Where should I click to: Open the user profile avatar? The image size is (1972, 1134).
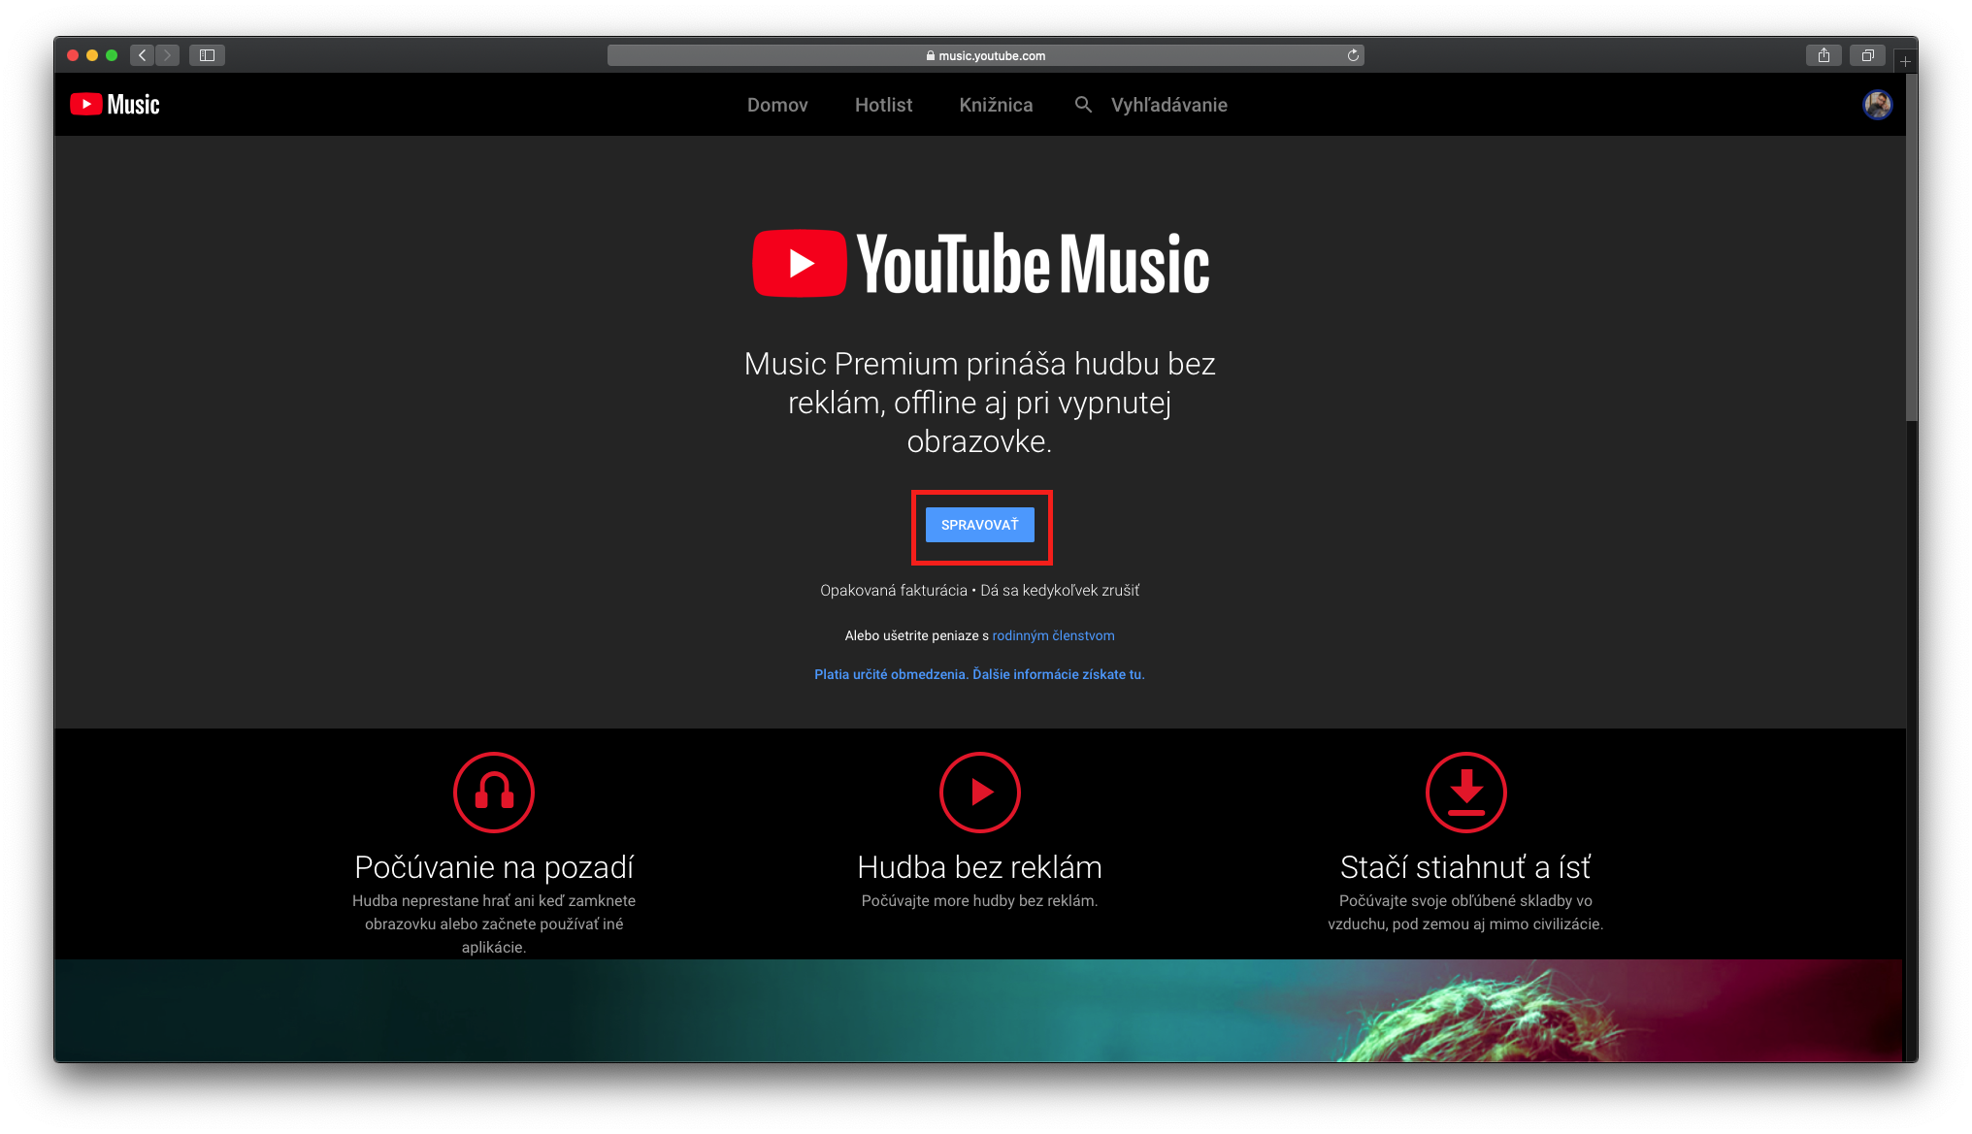(x=1877, y=105)
